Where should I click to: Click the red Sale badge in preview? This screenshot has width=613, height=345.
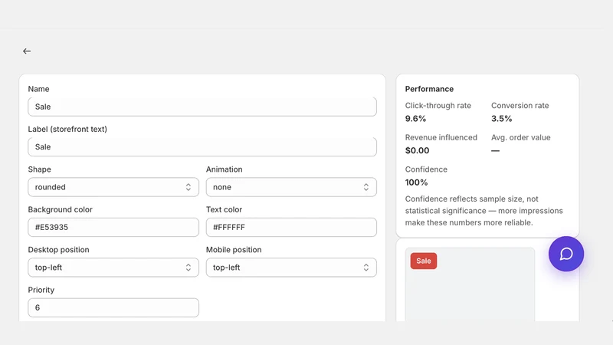click(424, 261)
